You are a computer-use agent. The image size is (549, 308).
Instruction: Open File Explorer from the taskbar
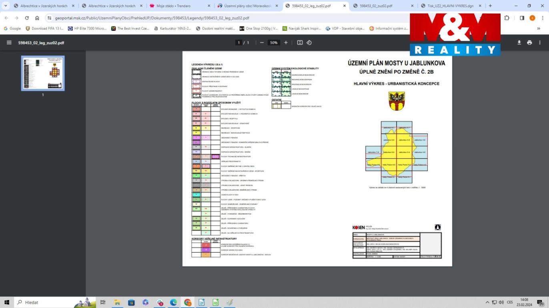pos(117,302)
